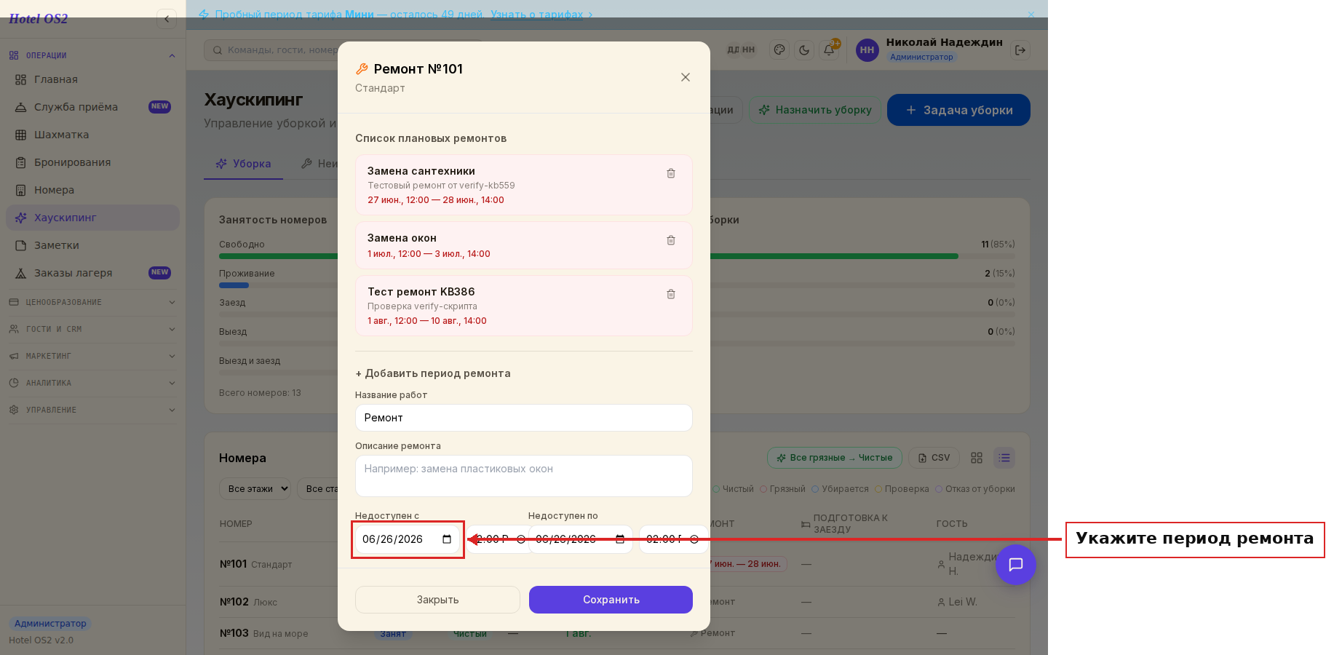Open Бронирования in sidebar

(x=92, y=162)
